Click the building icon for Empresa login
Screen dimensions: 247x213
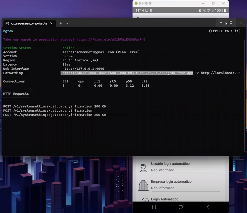(143, 185)
